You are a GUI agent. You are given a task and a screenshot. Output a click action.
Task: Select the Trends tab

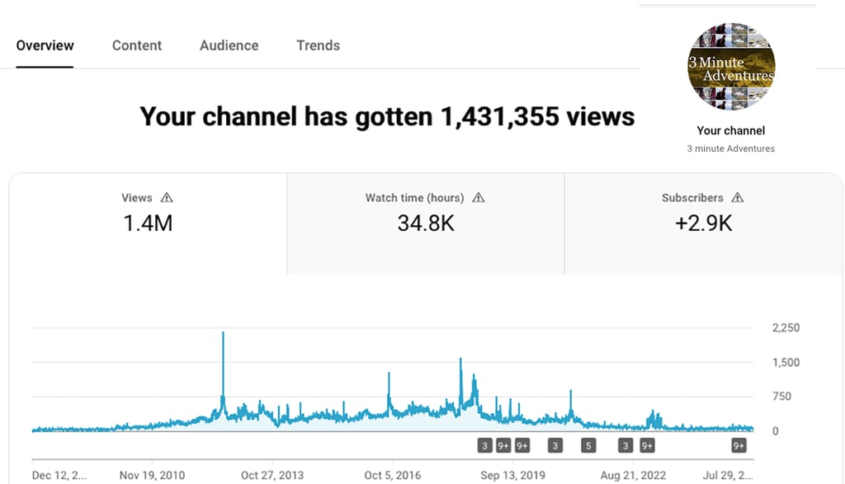point(318,45)
